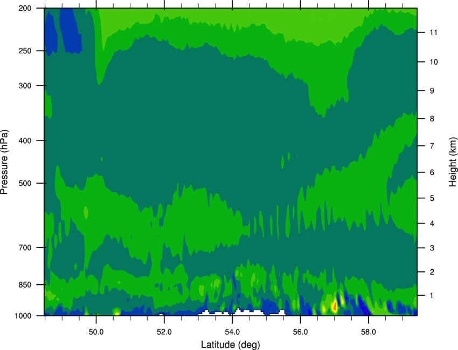Select the 250 pressure tick label
Viewport: 458px width, 350px height.
click(25, 51)
